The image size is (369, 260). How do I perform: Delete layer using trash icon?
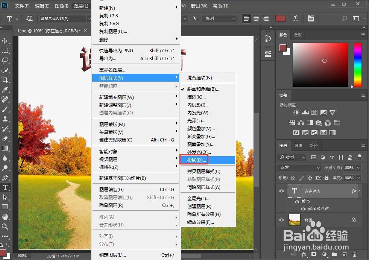354,254
